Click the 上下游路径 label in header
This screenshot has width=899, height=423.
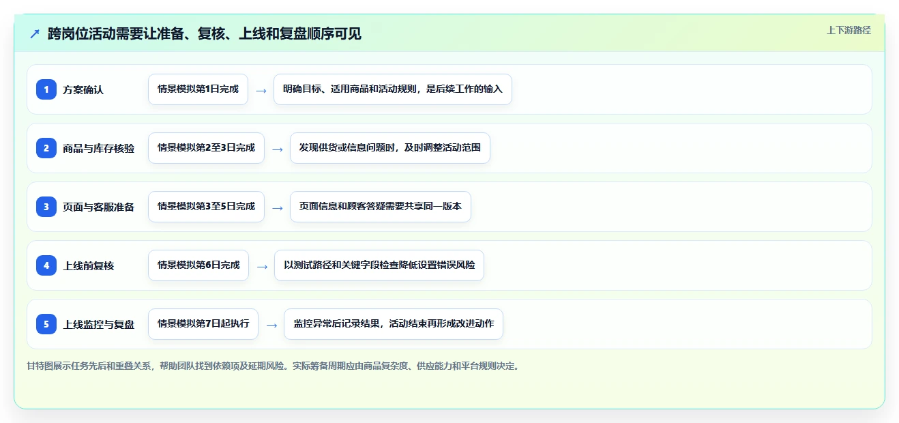[849, 30]
